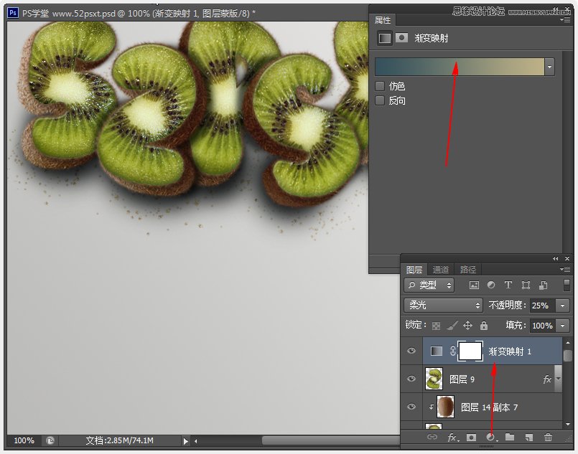Add a layer mask to the selected layer

click(471, 438)
